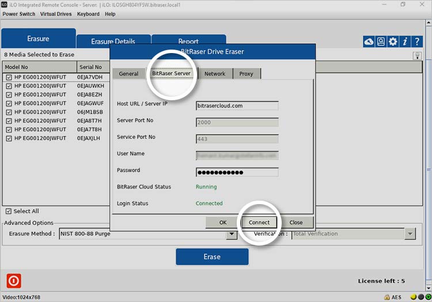Click the Password field

click(x=237, y=172)
